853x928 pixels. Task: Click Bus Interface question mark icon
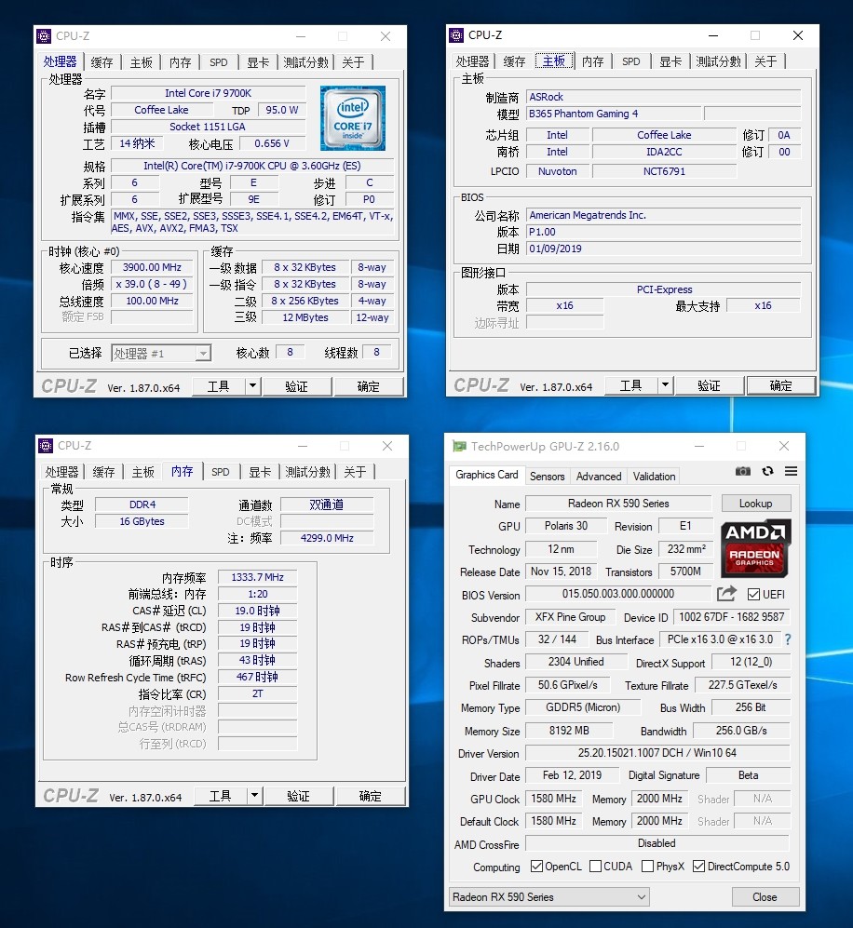tap(787, 639)
